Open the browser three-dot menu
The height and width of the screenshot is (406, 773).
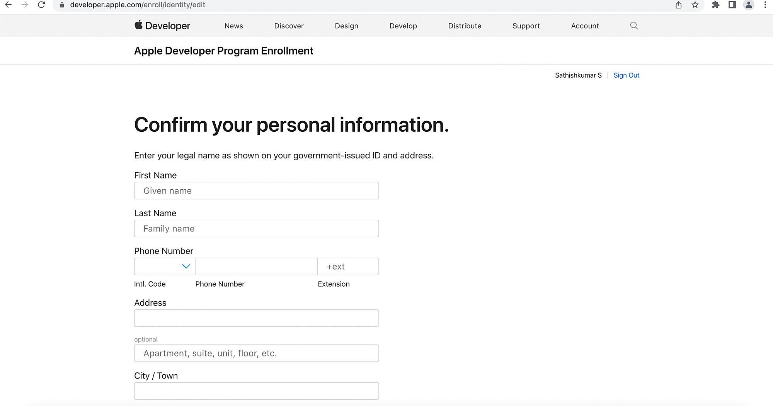click(765, 5)
